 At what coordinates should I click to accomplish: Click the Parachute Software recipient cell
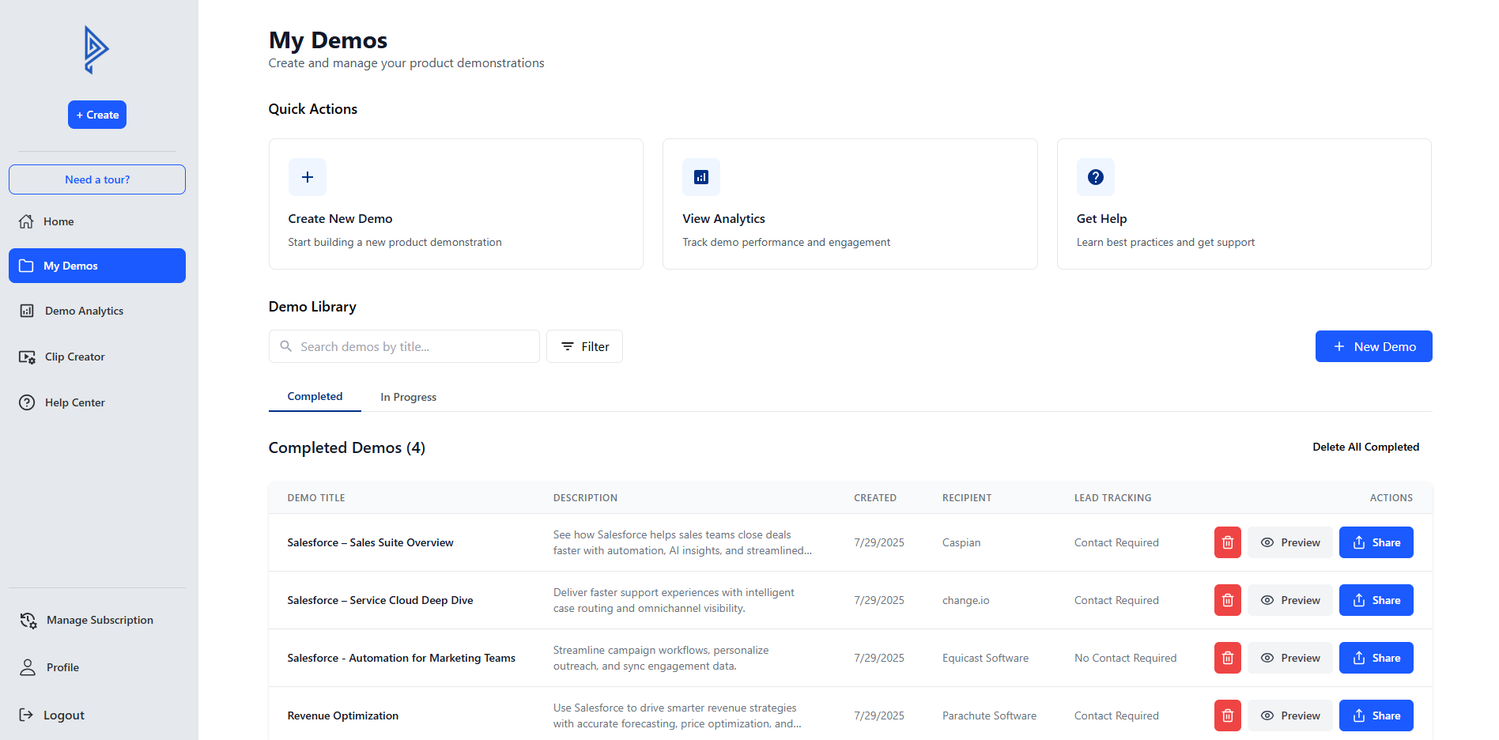(x=989, y=715)
